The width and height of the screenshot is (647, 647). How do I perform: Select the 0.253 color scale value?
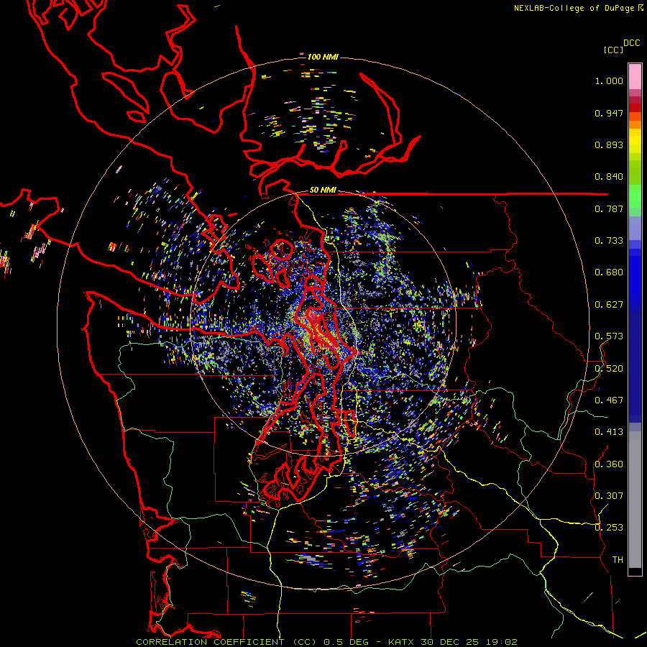(609, 528)
